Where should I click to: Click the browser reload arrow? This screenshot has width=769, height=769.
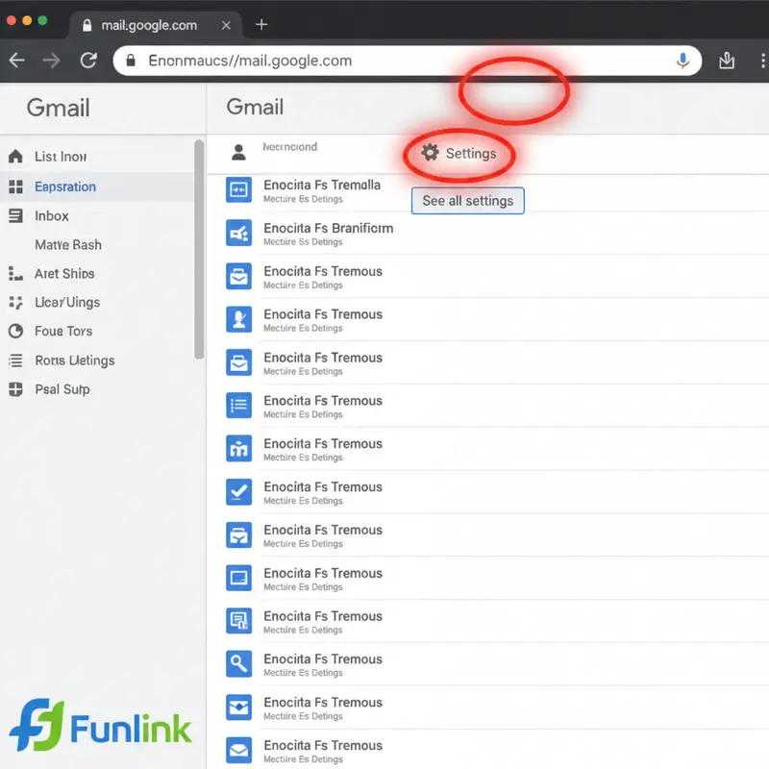88,60
